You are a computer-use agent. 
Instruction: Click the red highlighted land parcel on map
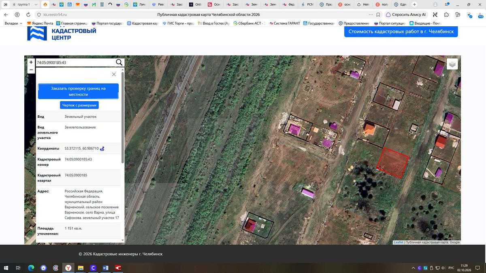[392, 162]
